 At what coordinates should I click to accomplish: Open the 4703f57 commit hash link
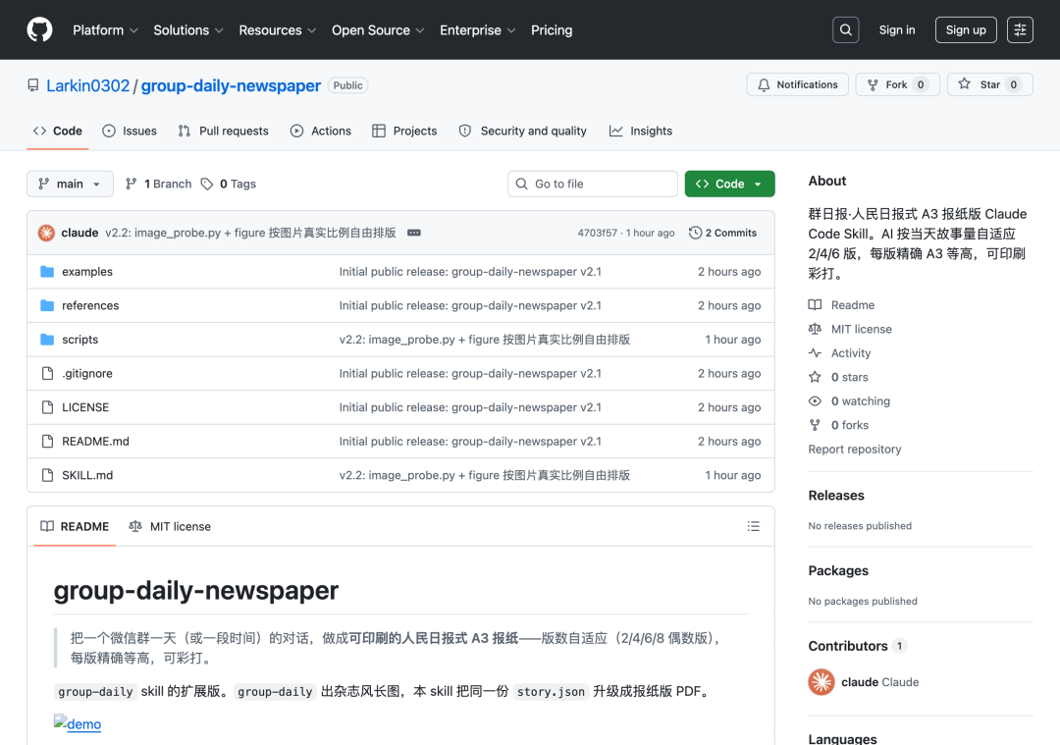597,233
